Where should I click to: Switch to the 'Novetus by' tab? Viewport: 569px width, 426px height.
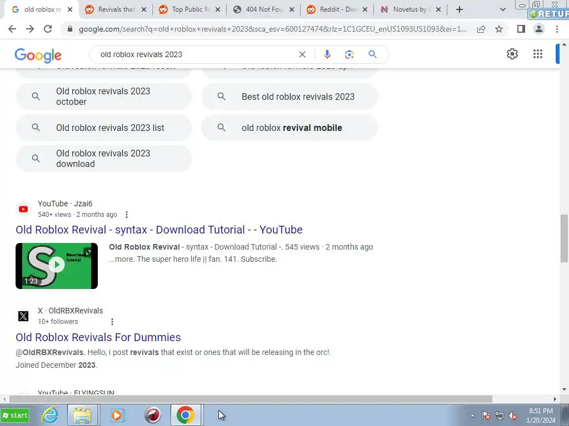coord(411,9)
